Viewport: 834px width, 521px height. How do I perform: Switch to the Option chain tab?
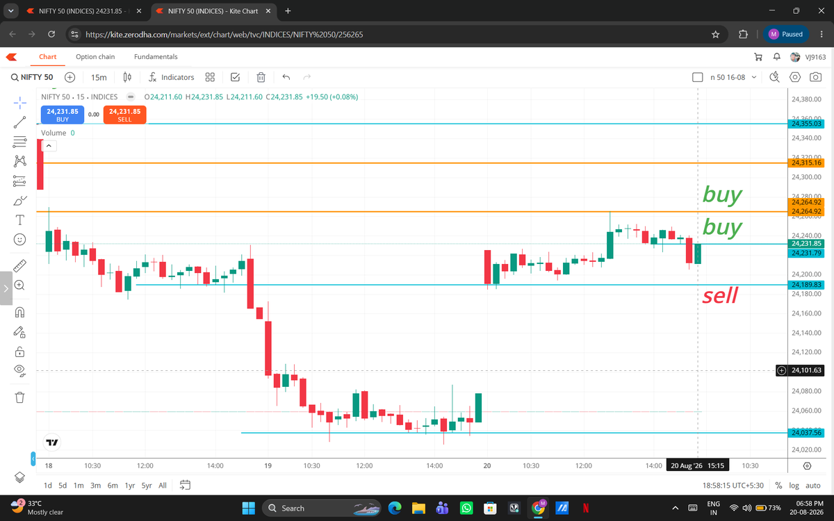[95, 57]
